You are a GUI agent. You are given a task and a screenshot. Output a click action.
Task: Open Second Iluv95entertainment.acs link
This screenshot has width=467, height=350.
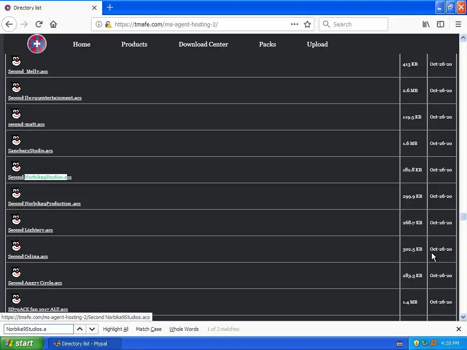pos(45,98)
